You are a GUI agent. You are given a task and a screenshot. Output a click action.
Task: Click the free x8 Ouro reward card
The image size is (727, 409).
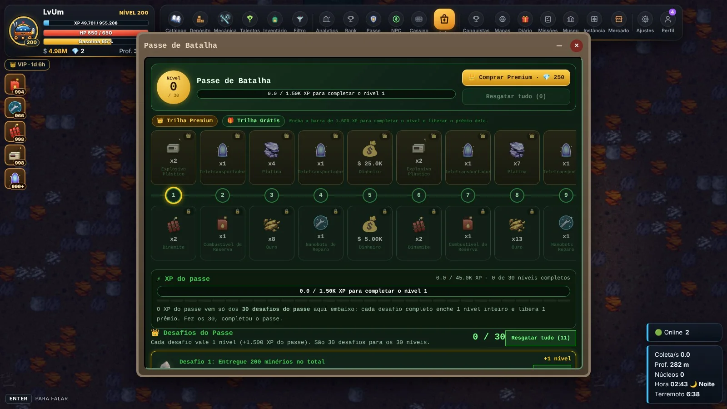(272, 233)
